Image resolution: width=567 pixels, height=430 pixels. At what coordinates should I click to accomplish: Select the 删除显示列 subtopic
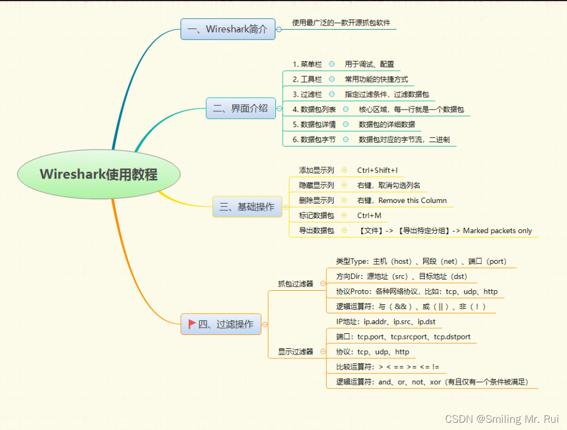tap(316, 201)
